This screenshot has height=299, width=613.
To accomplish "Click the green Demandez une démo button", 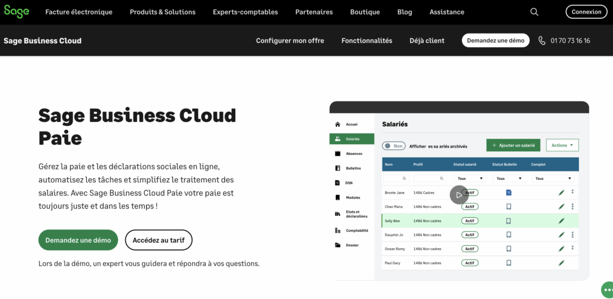I will pos(78,240).
